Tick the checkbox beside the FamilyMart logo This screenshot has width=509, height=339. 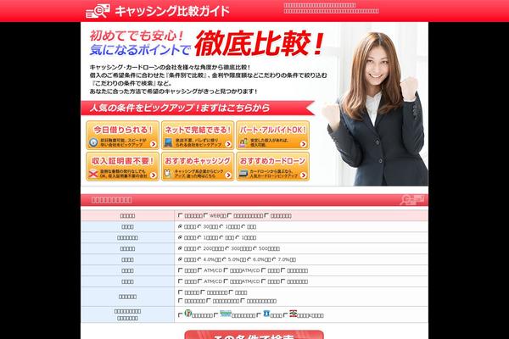pyautogui.click(x=216, y=315)
